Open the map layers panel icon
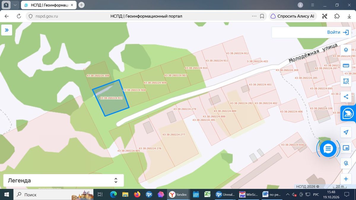Image resolution: width=356 pixels, height=200 pixels. coord(346,50)
